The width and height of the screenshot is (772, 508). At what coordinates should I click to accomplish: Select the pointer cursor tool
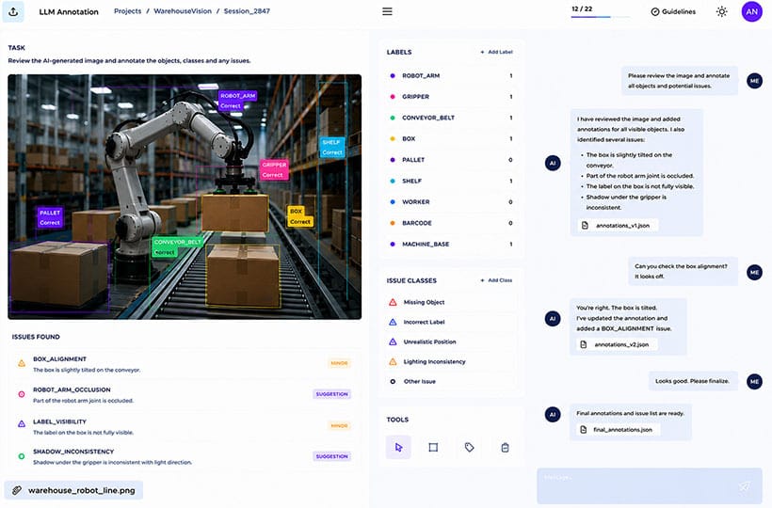[x=398, y=447]
